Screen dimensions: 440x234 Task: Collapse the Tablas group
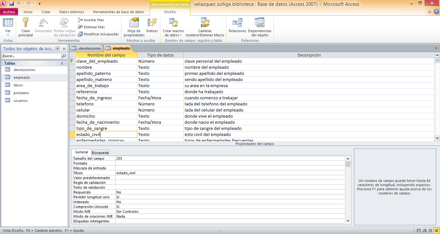point(62,64)
